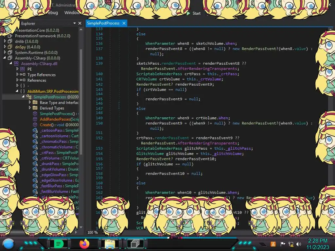
Task: Select _crtPass field in tree
Action: pos(59,153)
